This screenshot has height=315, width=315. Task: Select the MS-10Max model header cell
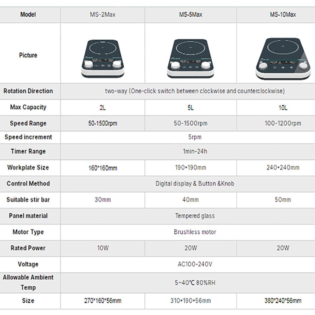pos(276,15)
